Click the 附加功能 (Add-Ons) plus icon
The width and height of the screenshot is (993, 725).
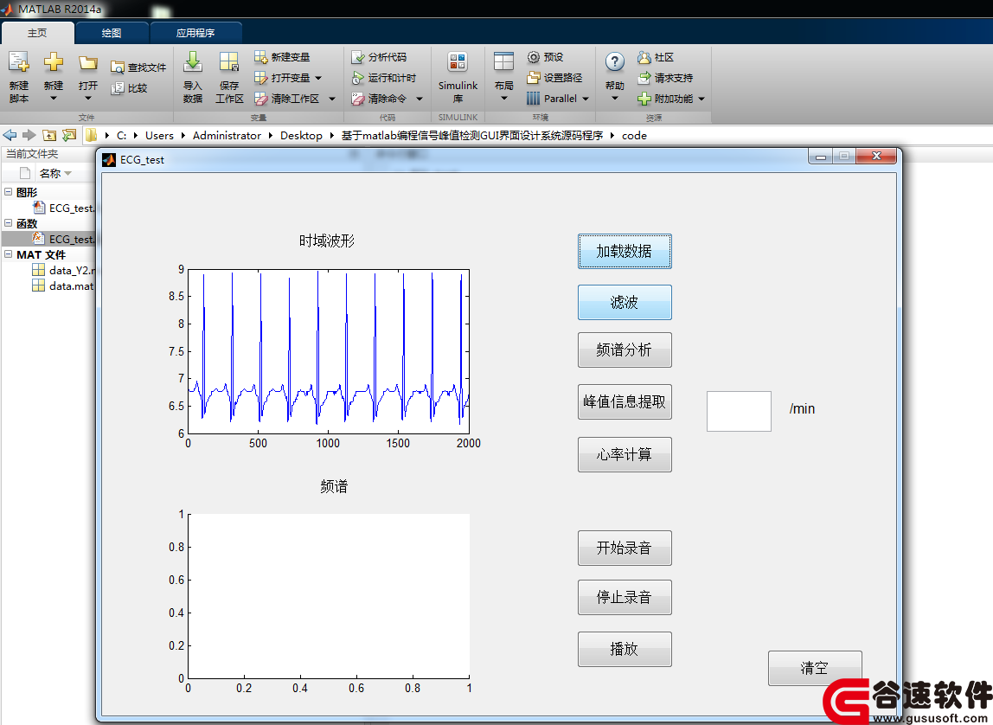pyautogui.click(x=644, y=99)
